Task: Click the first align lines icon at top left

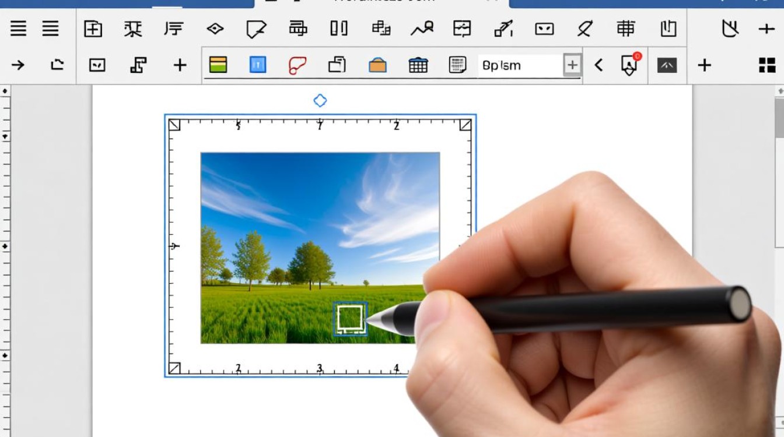Action: click(x=18, y=28)
